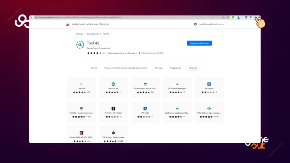
Task: Click VK Styles - Темы для вк title
Action: [113, 137]
